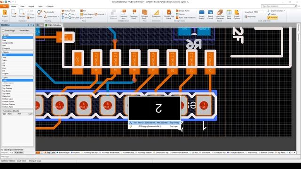The width and height of the screenshot is (301, 169).
Task: Expand the Keepout dropdown
Action: 105,14
